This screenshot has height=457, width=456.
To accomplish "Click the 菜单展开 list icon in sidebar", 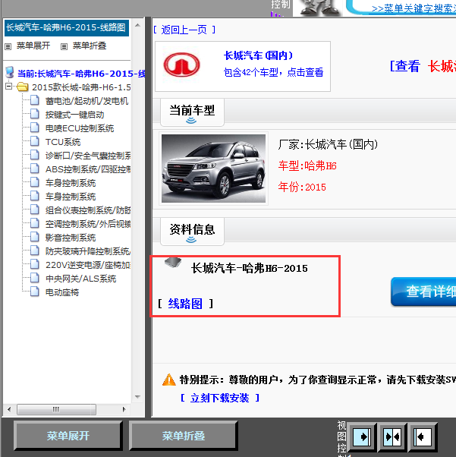I will click(x=8, y=46).
